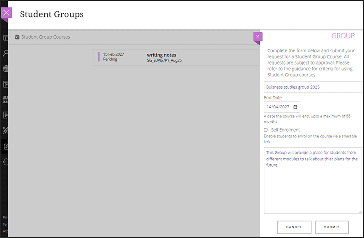Viewport: 364px width, 238px height.
Task: Open the messages icon below sidebar calendar
Action: tap(6, 115)
